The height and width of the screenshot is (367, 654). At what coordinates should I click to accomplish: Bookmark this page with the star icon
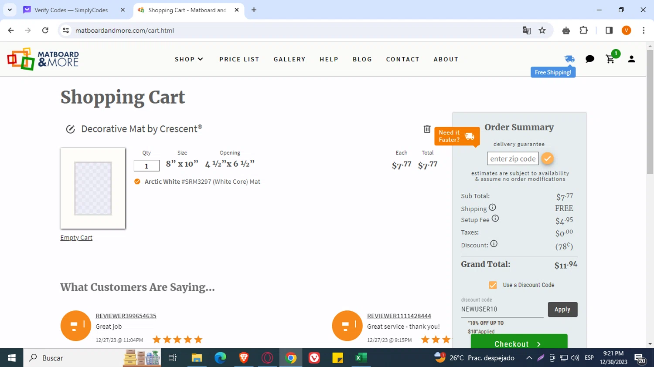(542, 30)
